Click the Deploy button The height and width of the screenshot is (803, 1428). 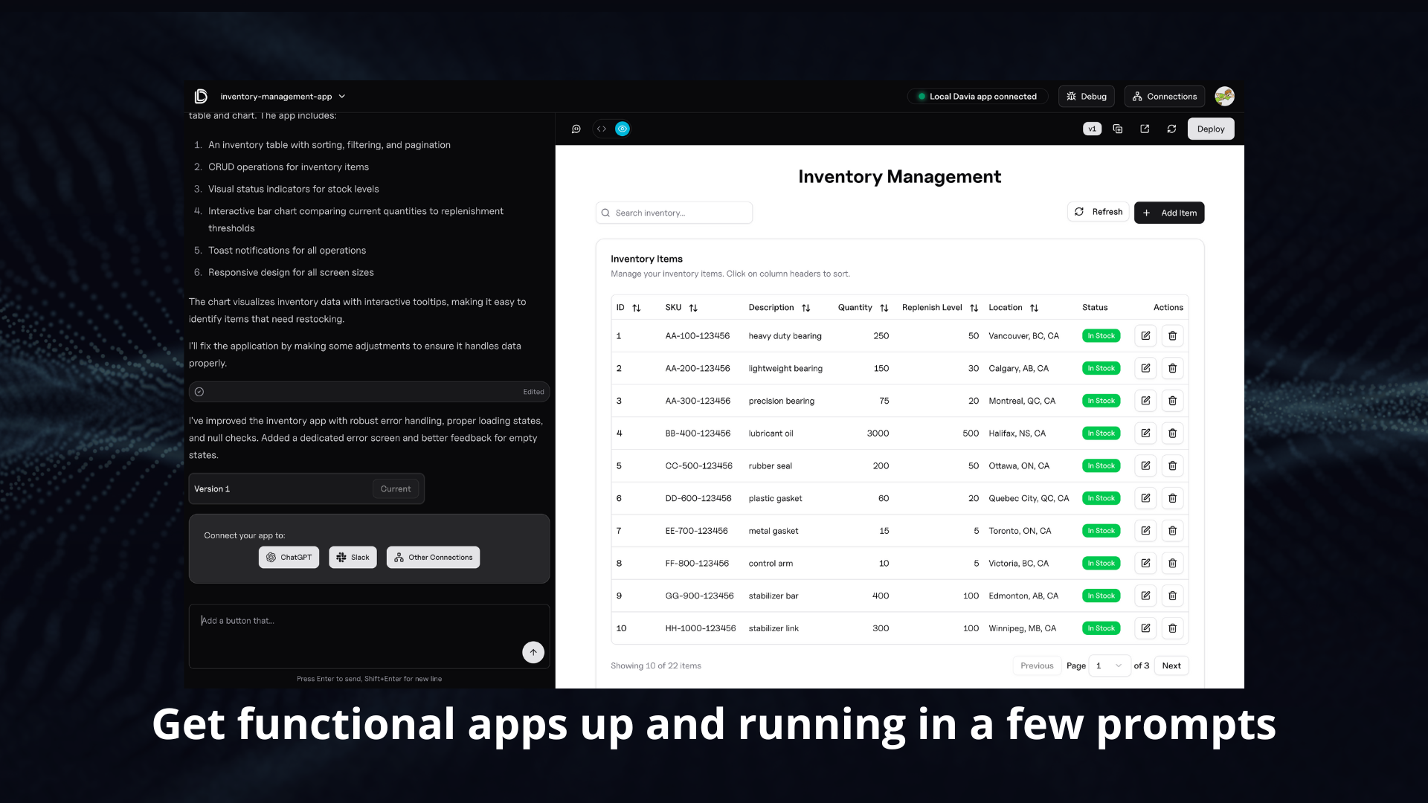[x=1211, y=129]
